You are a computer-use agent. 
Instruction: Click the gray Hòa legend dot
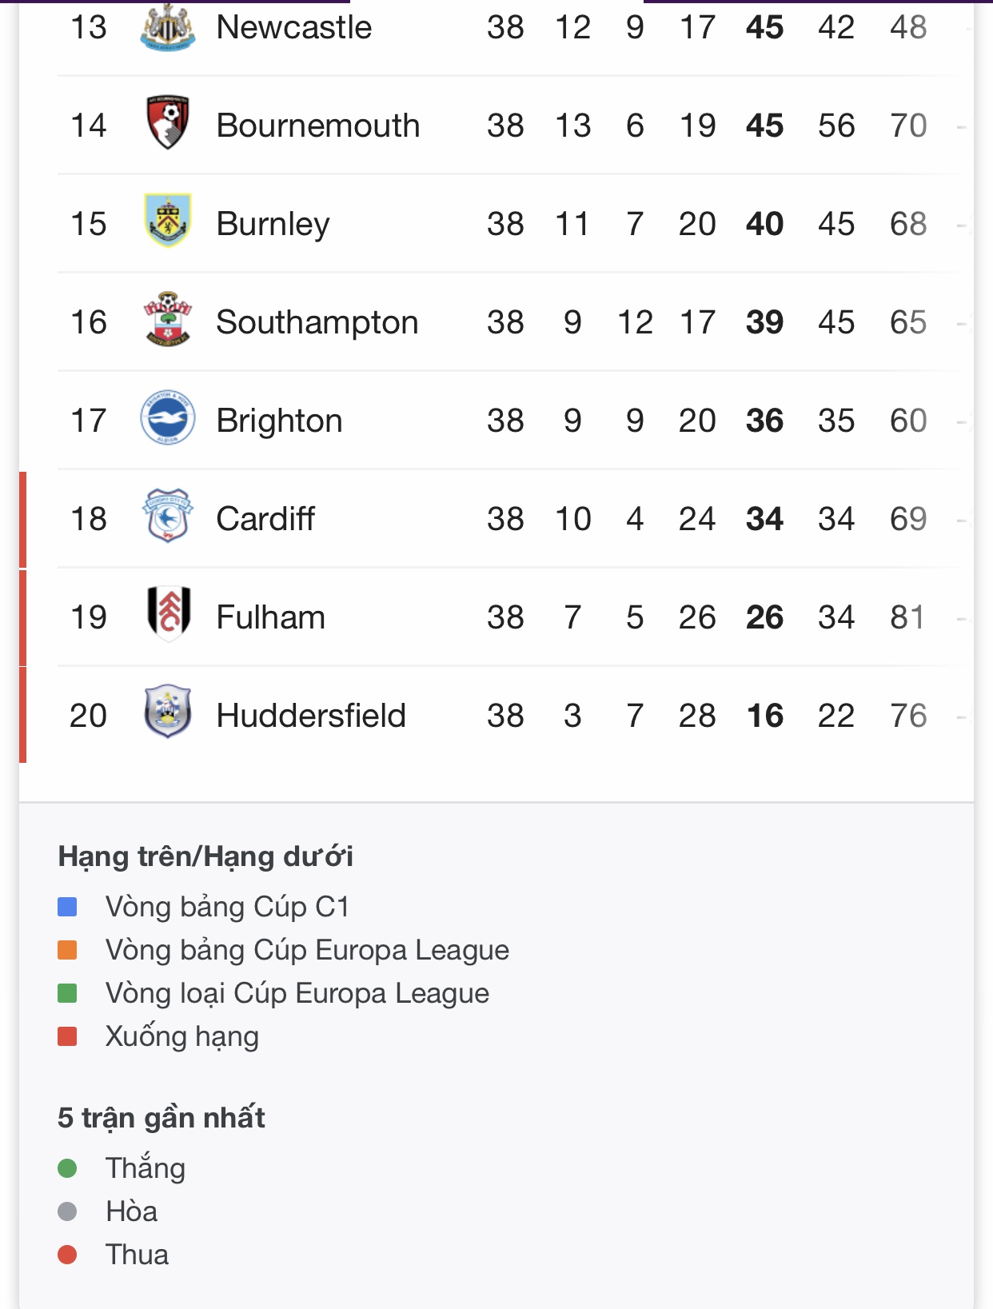[x=68, y=1211]
